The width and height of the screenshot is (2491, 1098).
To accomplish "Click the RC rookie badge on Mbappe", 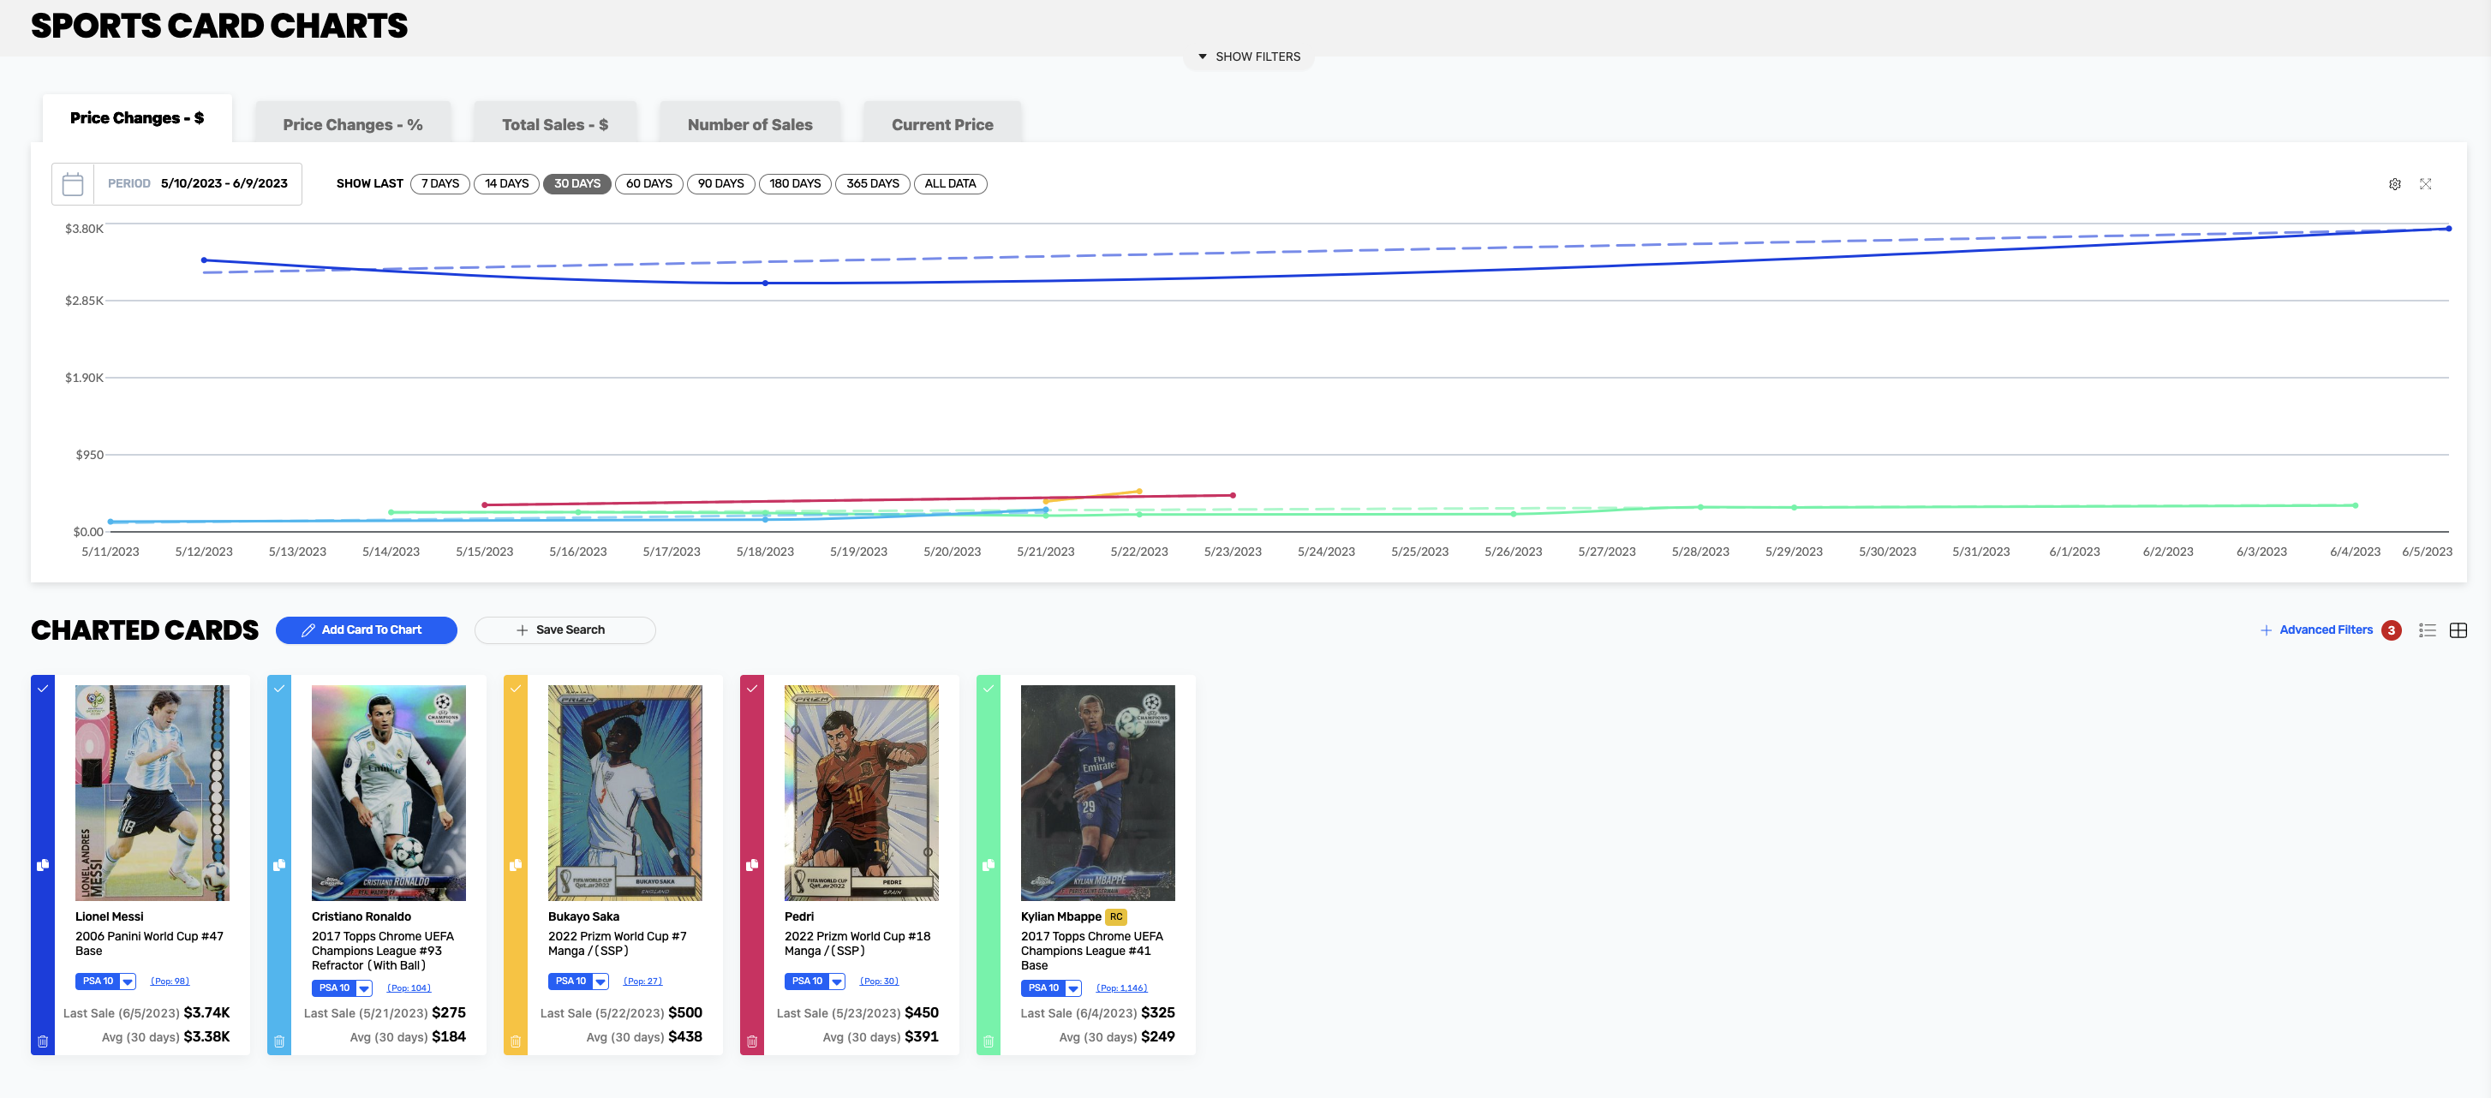I will (x=1116, y=916).
